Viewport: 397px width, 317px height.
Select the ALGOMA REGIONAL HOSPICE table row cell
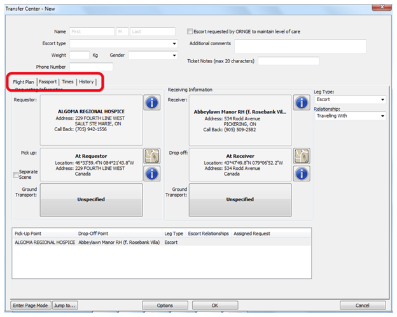(45, 243)
